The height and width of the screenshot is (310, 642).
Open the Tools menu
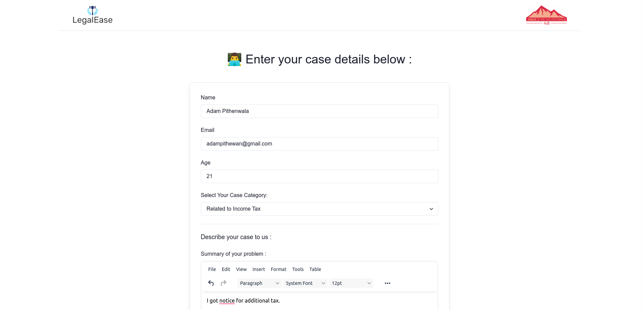click(298, 269)
